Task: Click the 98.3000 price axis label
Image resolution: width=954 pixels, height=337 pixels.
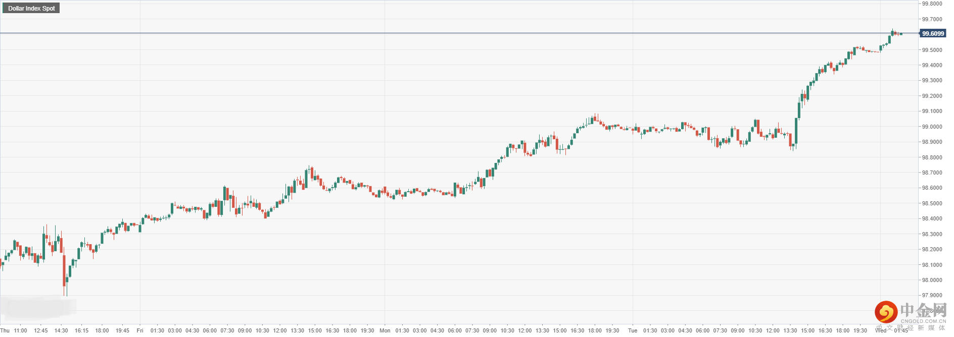Action: pos(932,234)
